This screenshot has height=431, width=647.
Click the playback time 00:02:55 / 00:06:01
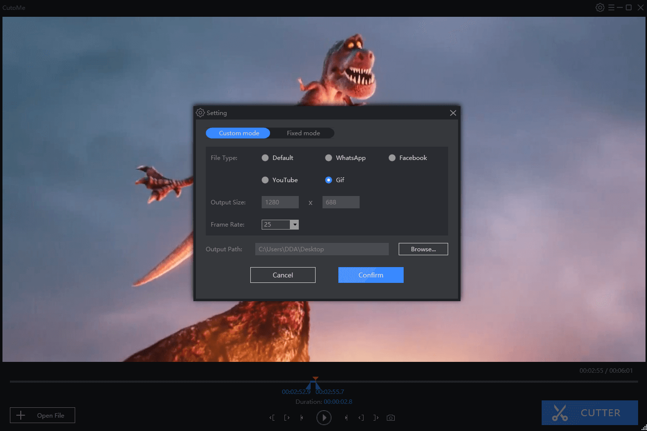(606, 371)
